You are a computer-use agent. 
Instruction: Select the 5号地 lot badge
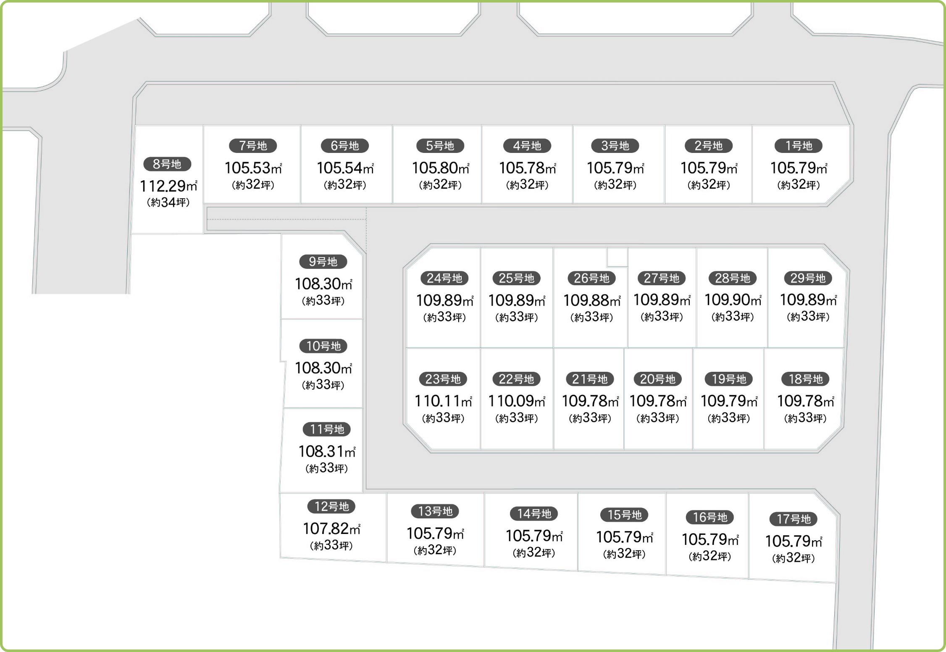pyautogui.click(x=440, y=146)
